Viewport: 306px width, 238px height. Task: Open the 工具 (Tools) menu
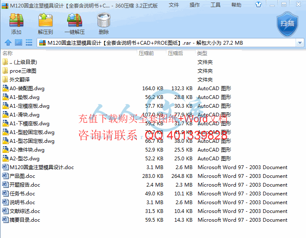[x=216, y=5]
